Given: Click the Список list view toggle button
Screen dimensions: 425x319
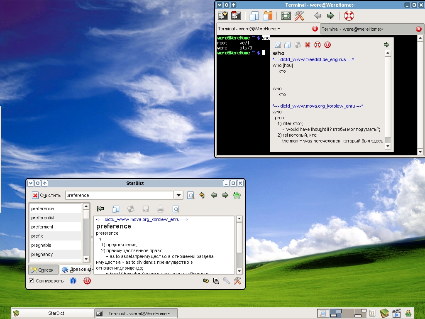Looking at the screenshot, I should 43,270.
